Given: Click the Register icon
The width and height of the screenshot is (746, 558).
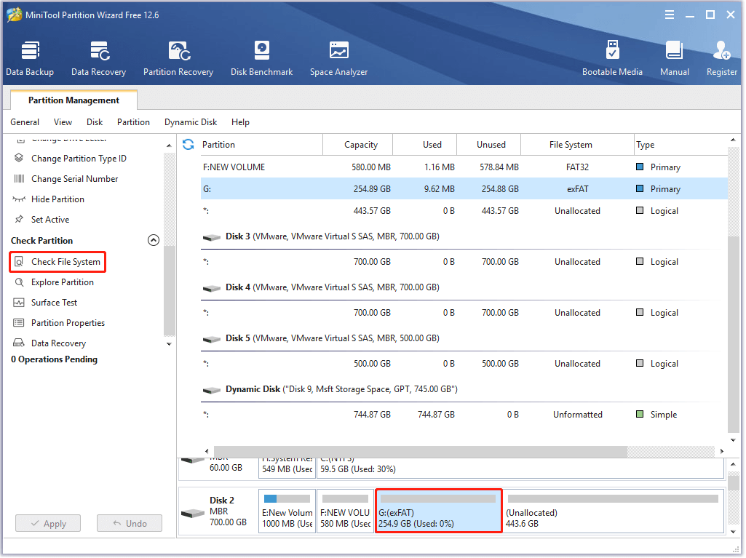Looking at the screenshot, I should (721, 58).
